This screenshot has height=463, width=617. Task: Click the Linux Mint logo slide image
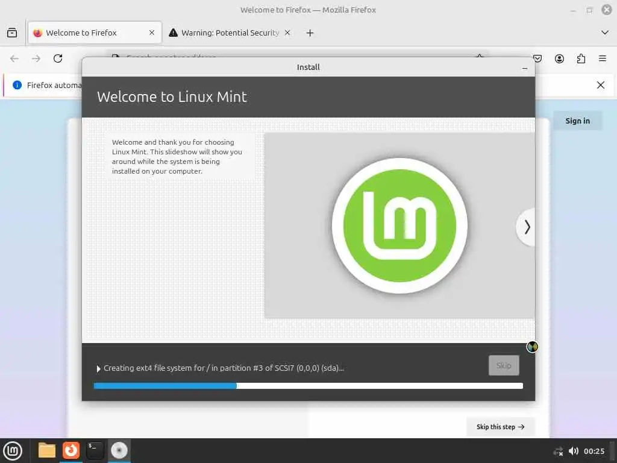[399, 225]
